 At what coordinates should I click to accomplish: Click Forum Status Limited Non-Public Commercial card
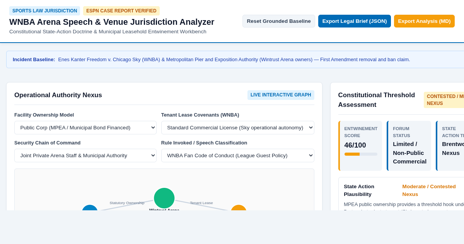(x=409, y=146)
